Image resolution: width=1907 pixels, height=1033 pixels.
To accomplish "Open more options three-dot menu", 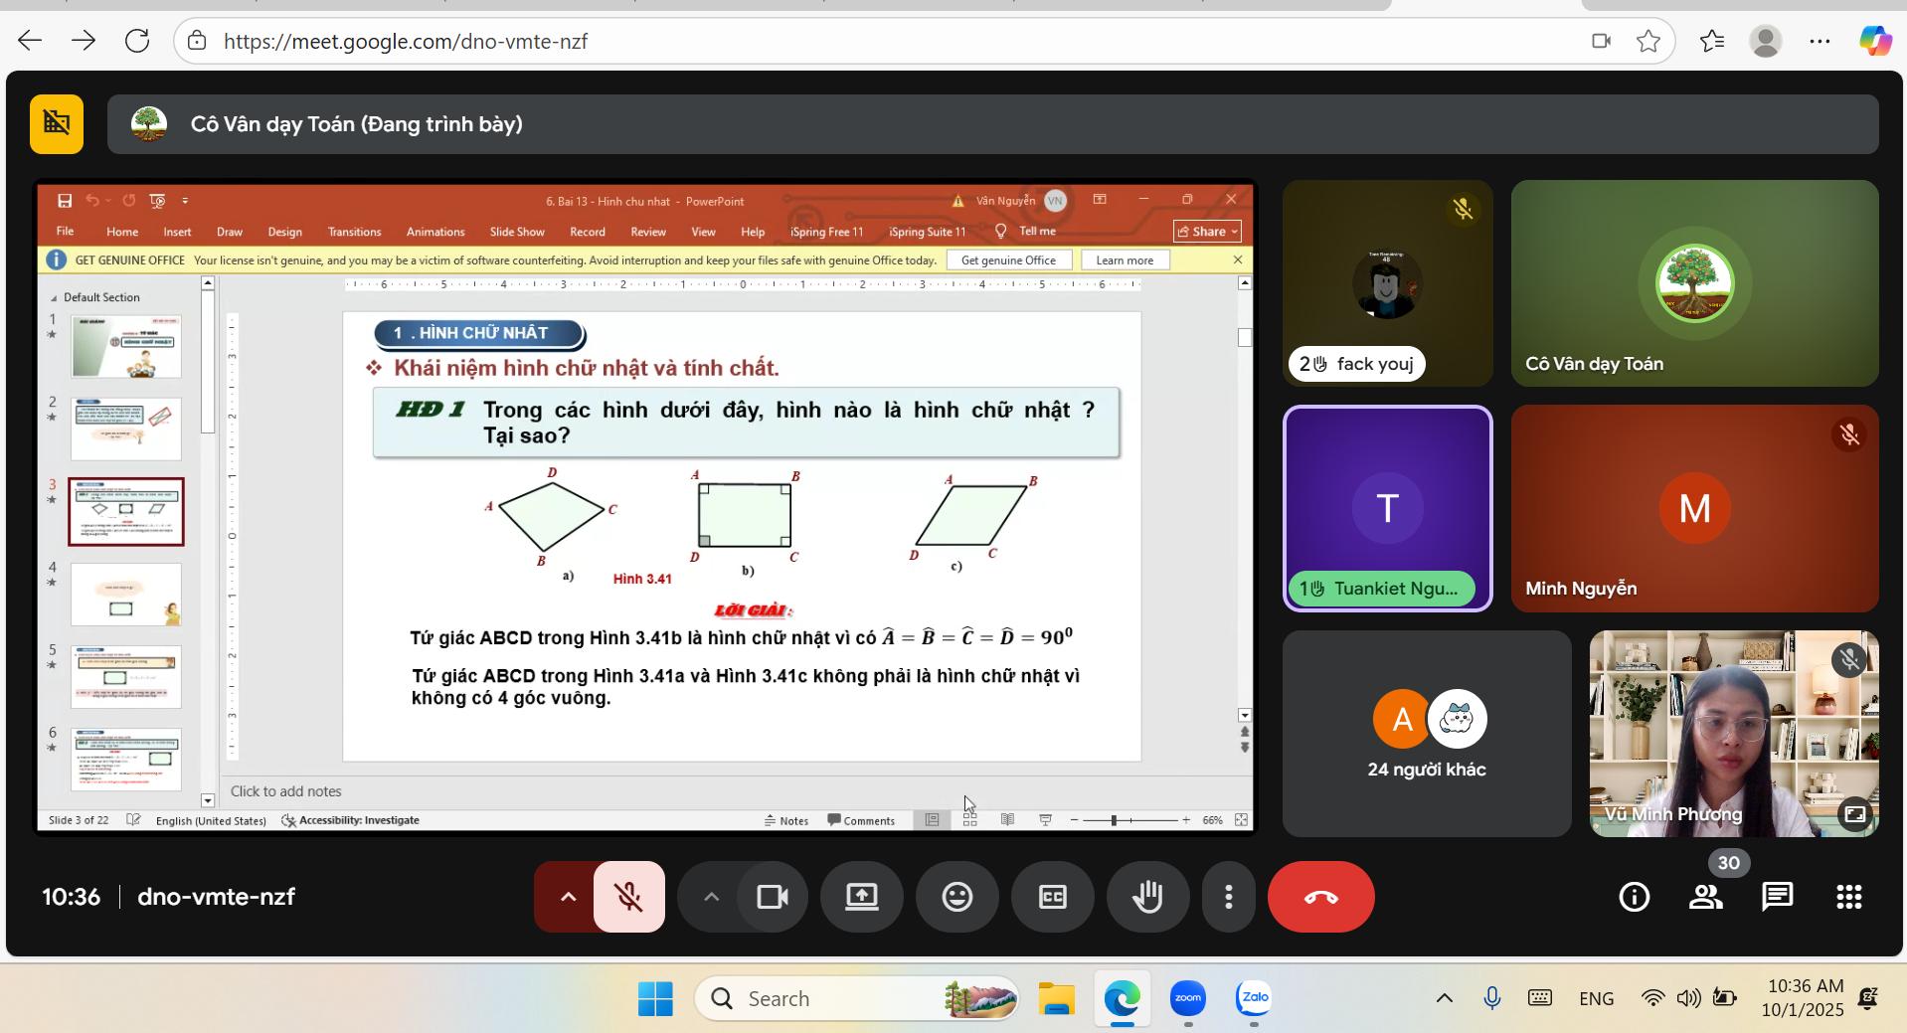I will coord(1229,897).
